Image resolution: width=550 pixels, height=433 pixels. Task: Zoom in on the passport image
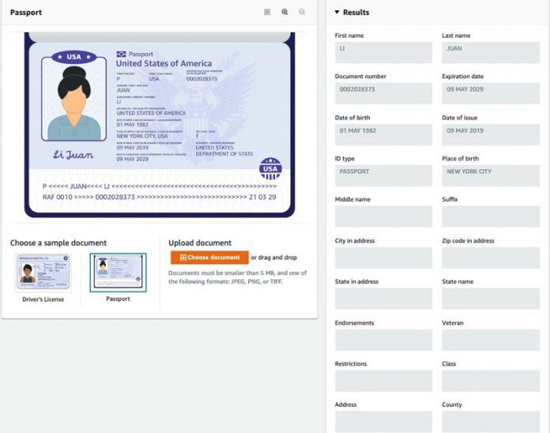click(x=284, y=12)
